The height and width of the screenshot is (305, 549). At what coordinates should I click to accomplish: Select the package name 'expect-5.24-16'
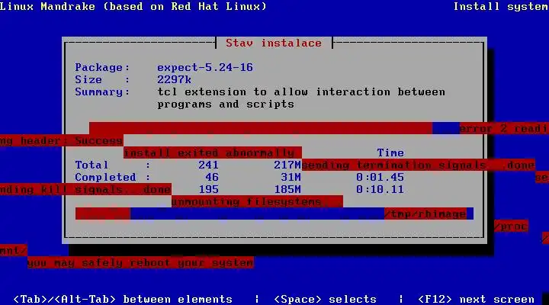coord(205,67)
